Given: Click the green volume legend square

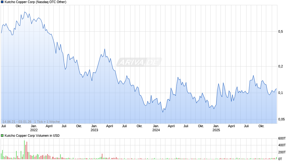Looking at the screenshot, I should click(x=2, y=136).
